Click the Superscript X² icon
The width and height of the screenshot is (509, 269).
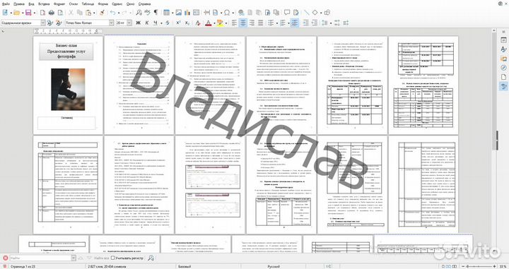(x=178, y=23)
